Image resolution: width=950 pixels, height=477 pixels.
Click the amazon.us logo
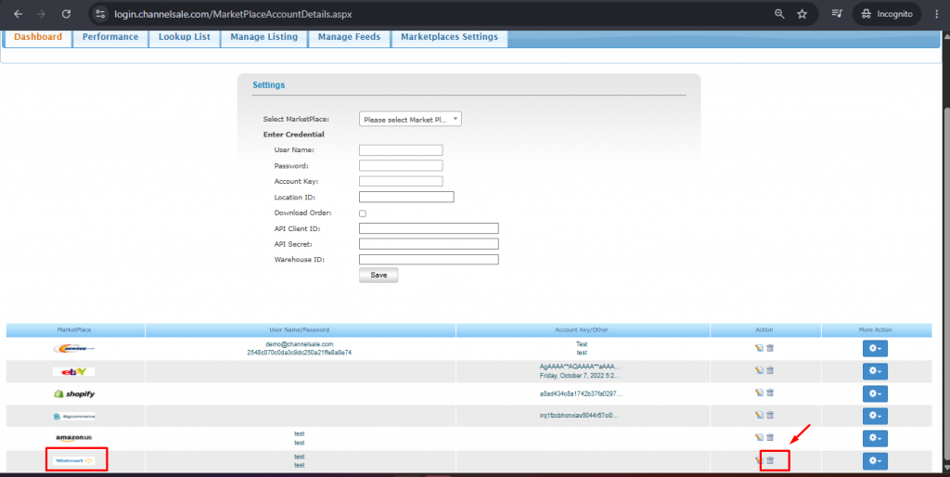click(x=74, y=438)
